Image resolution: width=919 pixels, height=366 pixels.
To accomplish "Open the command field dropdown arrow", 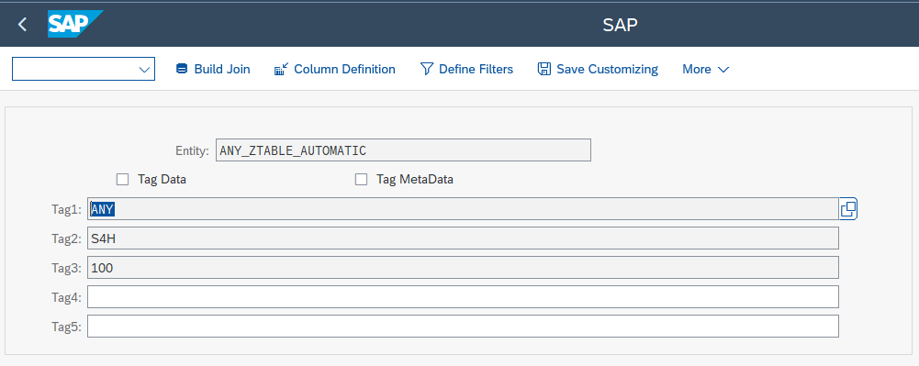I will 145,69.
